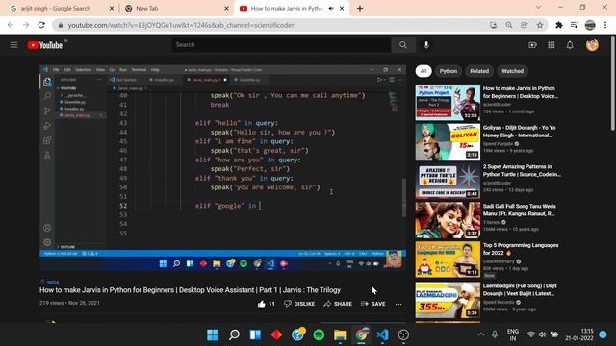The height and width of the screenshot is (346, 616).
Task: Click the SHARE button
Action: [338, 304]
